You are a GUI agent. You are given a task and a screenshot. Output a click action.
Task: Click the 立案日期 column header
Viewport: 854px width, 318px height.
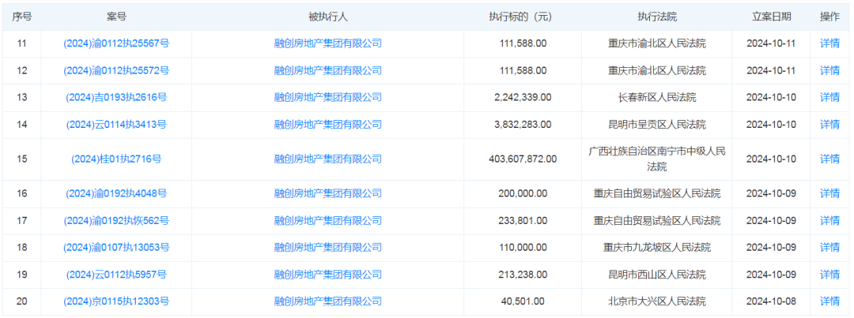[771, 17]
